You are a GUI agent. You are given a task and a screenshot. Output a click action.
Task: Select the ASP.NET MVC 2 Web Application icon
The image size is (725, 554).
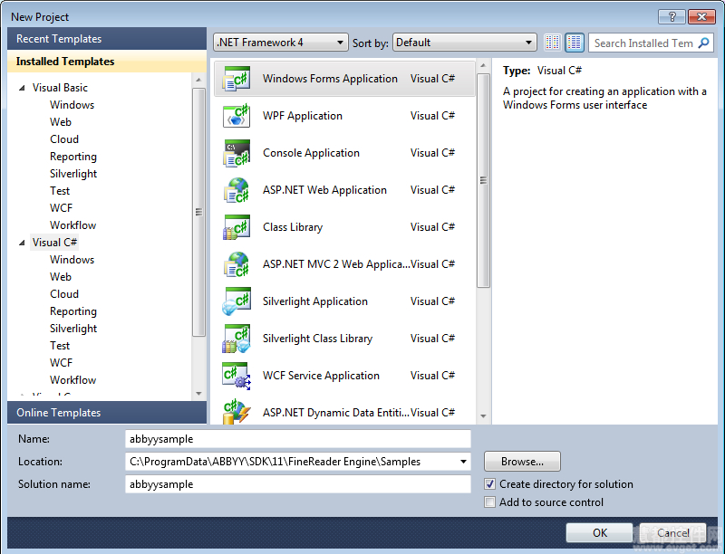tap(237, 264)
